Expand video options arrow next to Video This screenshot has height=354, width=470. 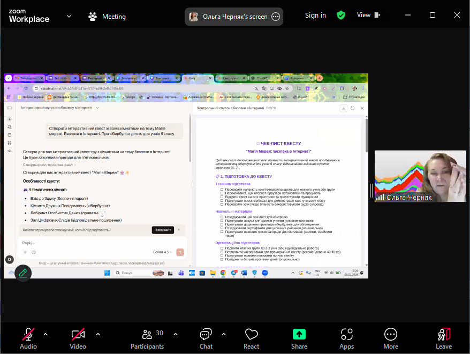(98, 334)
